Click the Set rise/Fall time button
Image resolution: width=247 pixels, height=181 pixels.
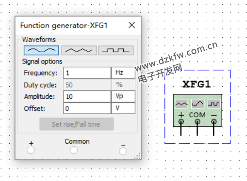77,124
